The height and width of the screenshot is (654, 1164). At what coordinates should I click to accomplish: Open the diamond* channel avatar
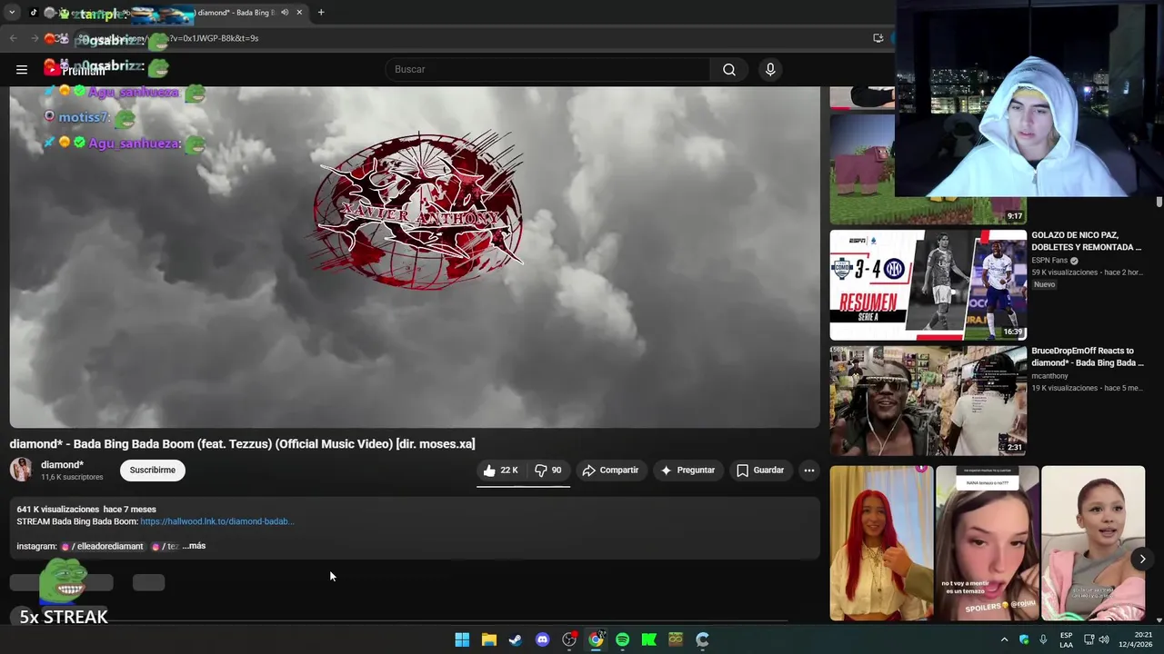[21, 470]
